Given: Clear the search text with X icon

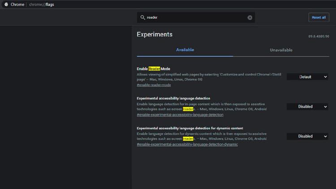Looking at the screenshot, I should coord(250,17).
